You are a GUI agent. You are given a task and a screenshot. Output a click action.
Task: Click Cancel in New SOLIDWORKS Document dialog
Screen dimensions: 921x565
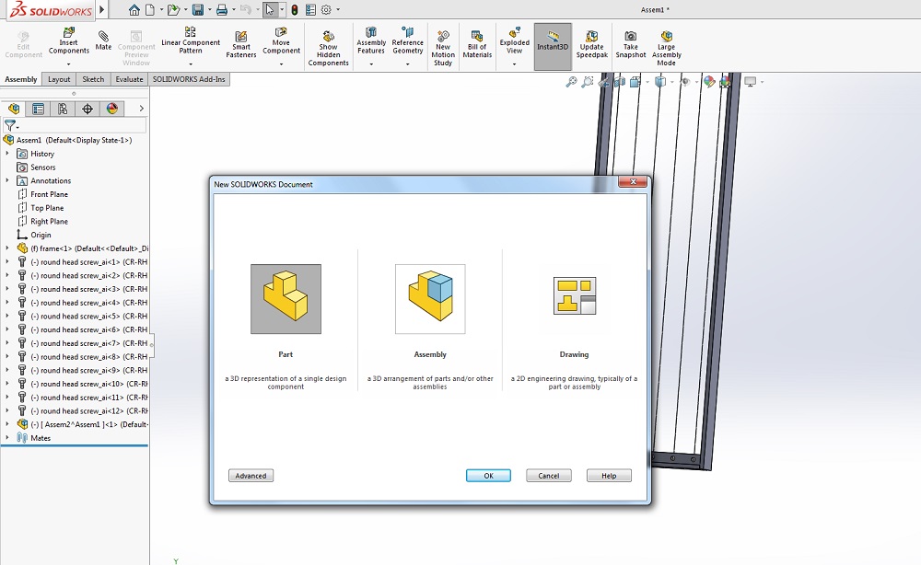pyautogui.click(x=549, y=476)
